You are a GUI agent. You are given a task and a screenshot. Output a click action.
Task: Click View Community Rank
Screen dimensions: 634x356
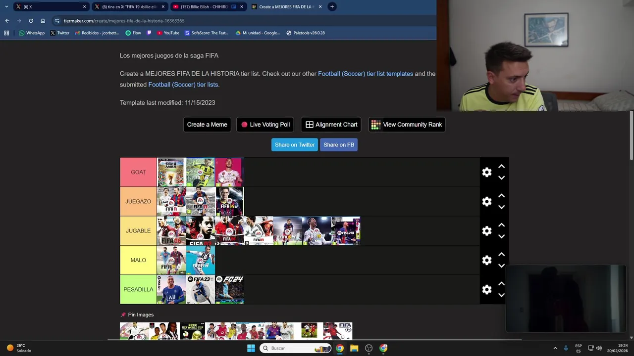pos(407,125)
